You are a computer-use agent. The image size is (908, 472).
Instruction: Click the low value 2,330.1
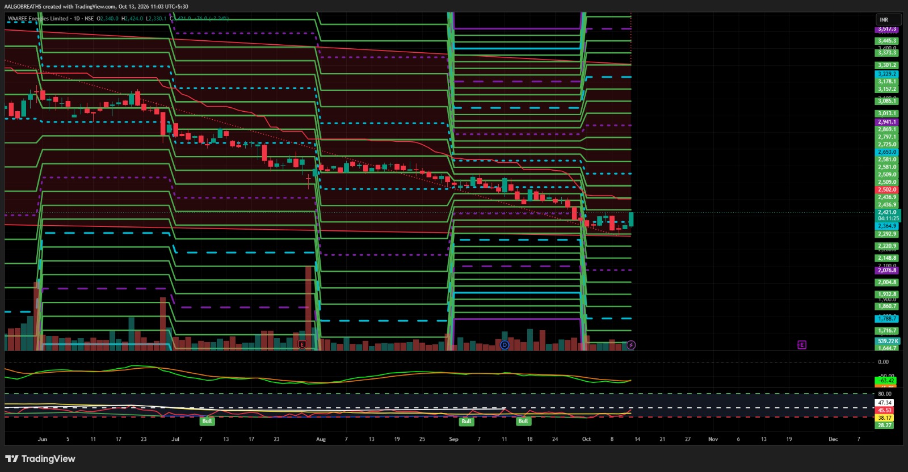[x=157, y=19]
